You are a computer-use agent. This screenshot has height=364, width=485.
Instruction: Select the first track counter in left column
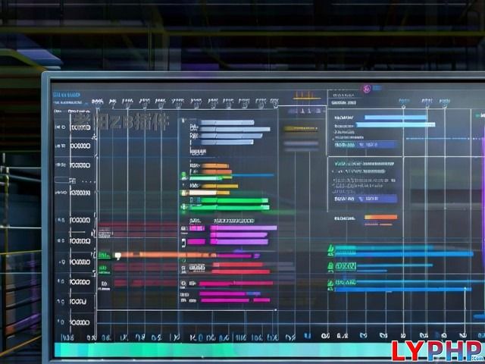pos(80,127)
